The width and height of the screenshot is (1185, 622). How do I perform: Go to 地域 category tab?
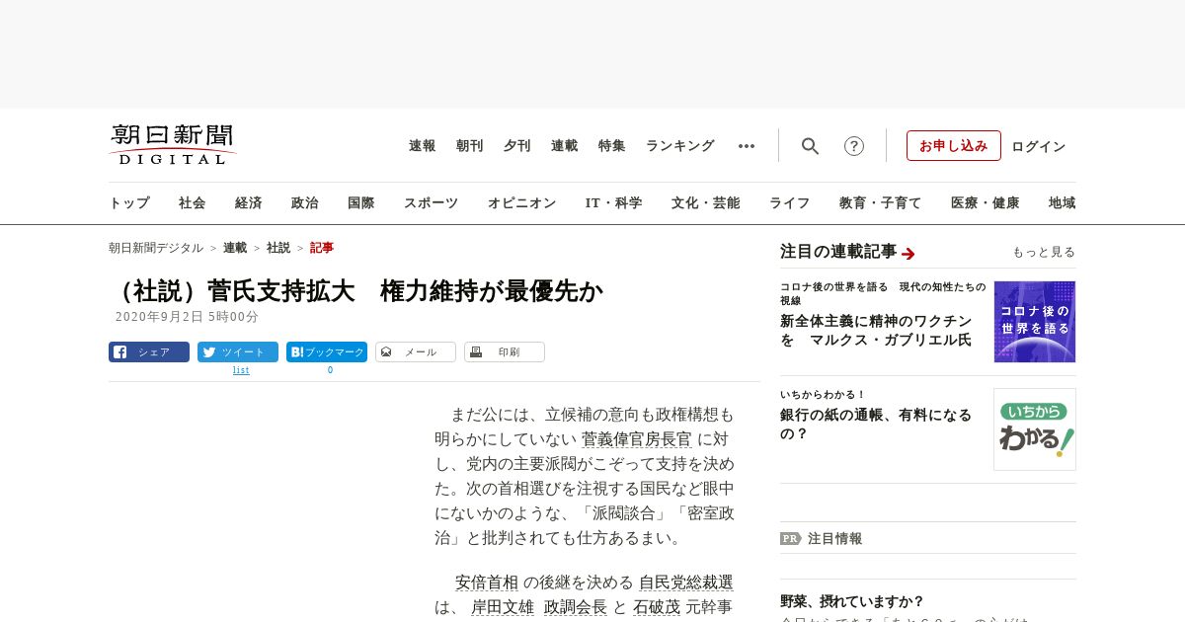pyautogui.click(x=1063, y=203)
